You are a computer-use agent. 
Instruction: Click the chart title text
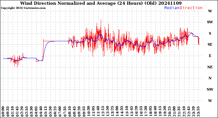click(101, 3)
